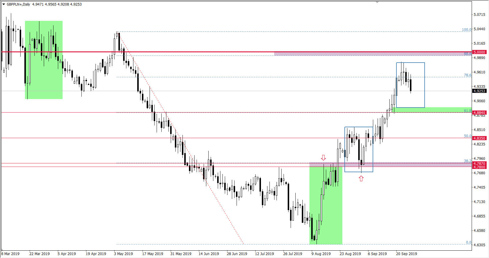The height and width of the screenshot is (258, 489).
Task: Click the GBPPLN+,Daily symbol title text
Action: 18,4
